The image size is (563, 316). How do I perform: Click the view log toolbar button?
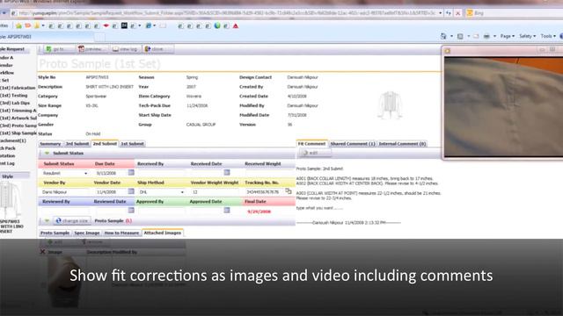click(125, 49)
